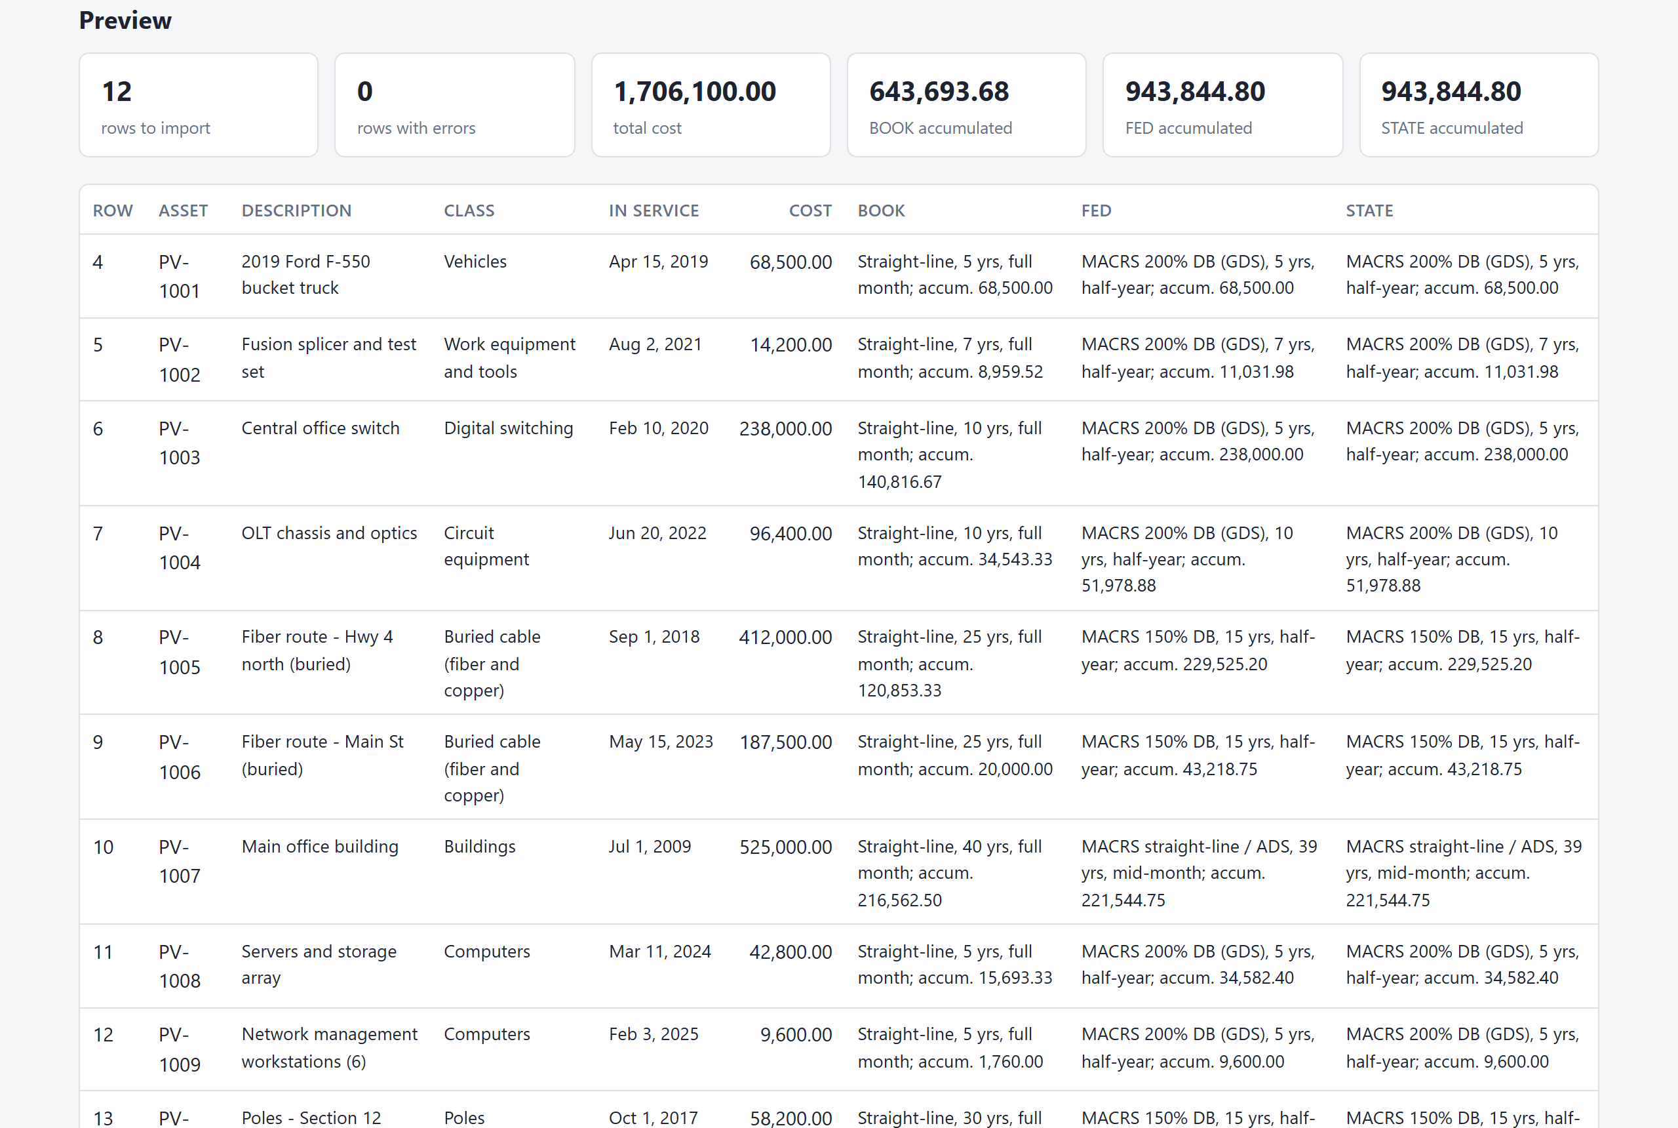1678x1128 pixels.
Task: Click the 'Vehicles' class cell
Action: click(475, 262)
